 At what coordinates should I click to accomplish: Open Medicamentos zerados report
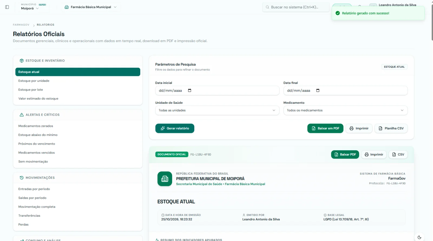pos(78,126)
